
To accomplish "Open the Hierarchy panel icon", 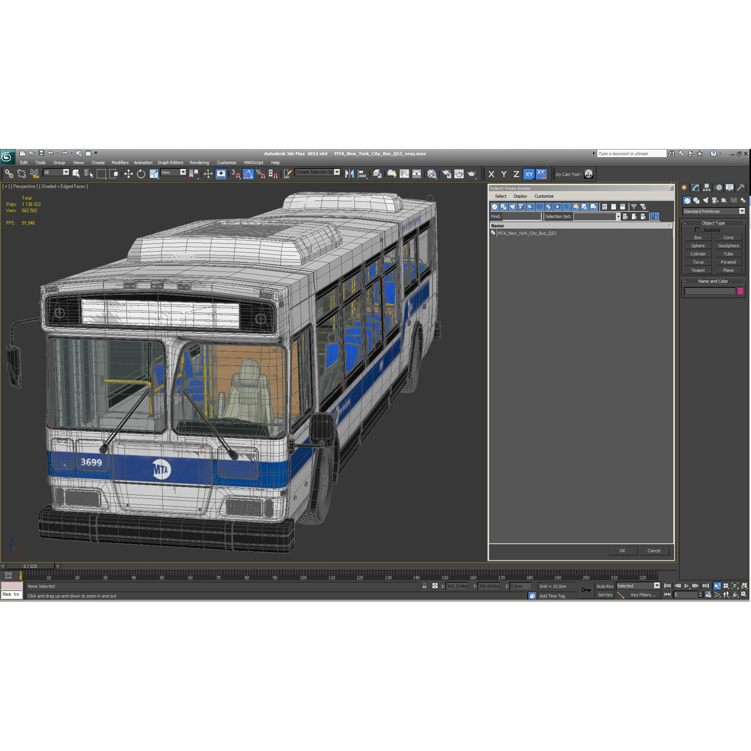I will 707,186.
